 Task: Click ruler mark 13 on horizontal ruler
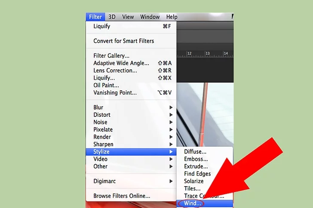(208, 53)
